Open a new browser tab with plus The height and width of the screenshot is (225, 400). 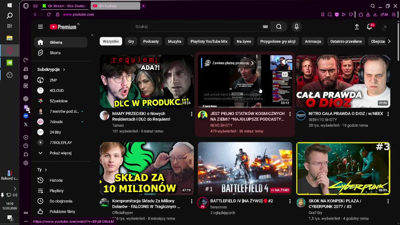(x=143, y=6)
